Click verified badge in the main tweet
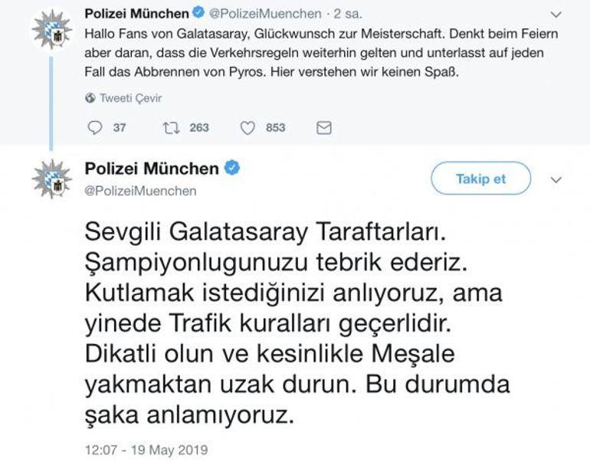The width and height of the screenshot is (590, 465). pyautogui.click(x=232, y=168)
